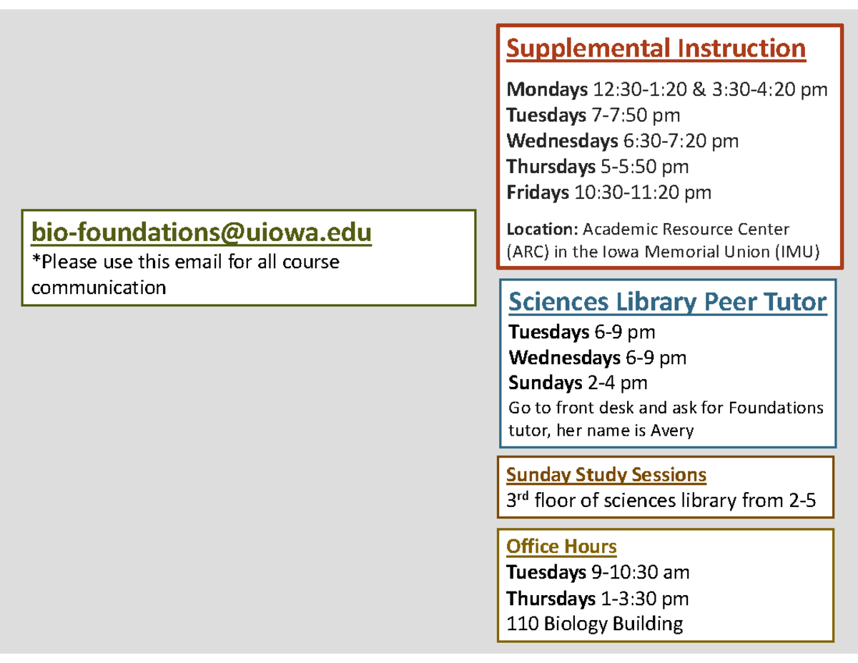Open the Sunday Study Sessions heading
858x663 pixels.
pyautogui.click(x=606, y=474)
